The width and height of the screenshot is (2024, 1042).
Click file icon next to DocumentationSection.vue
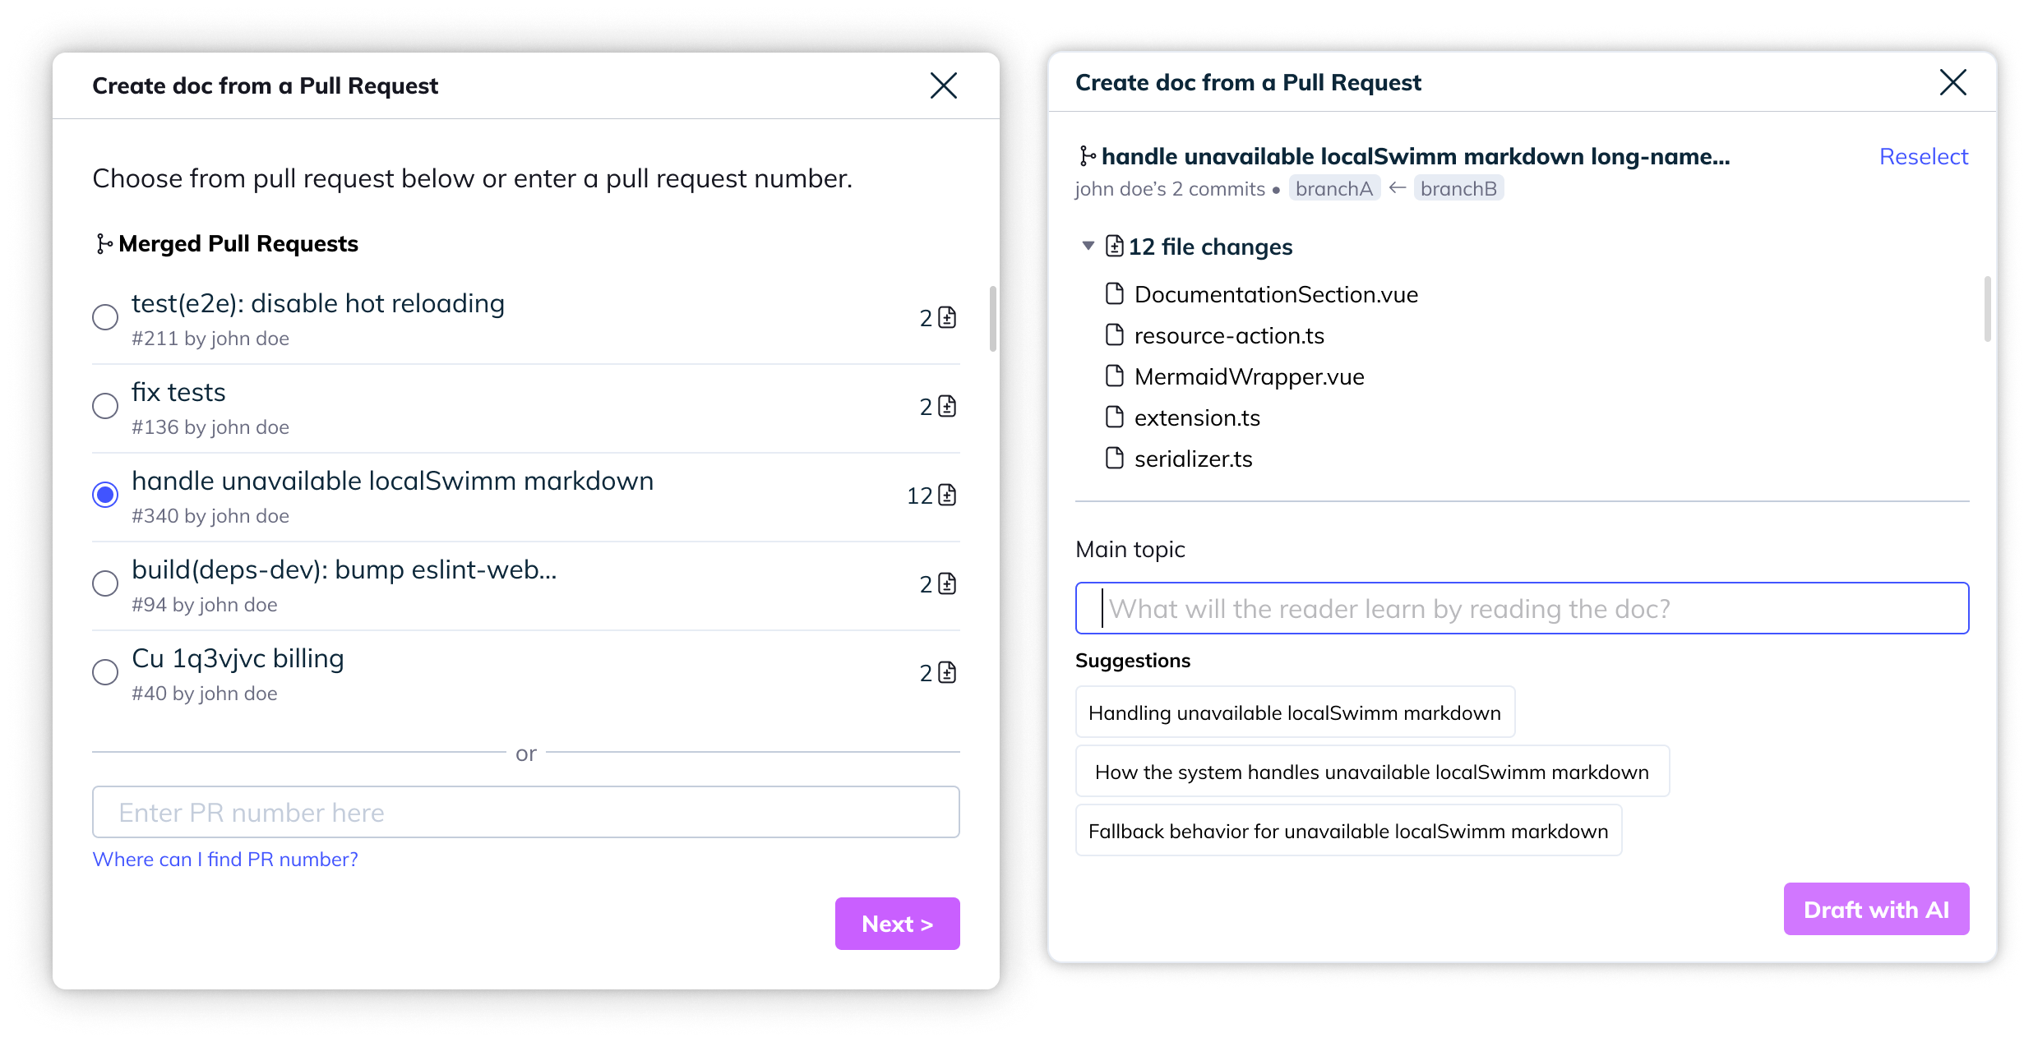pyautogui.click(x=1114, y=293)
